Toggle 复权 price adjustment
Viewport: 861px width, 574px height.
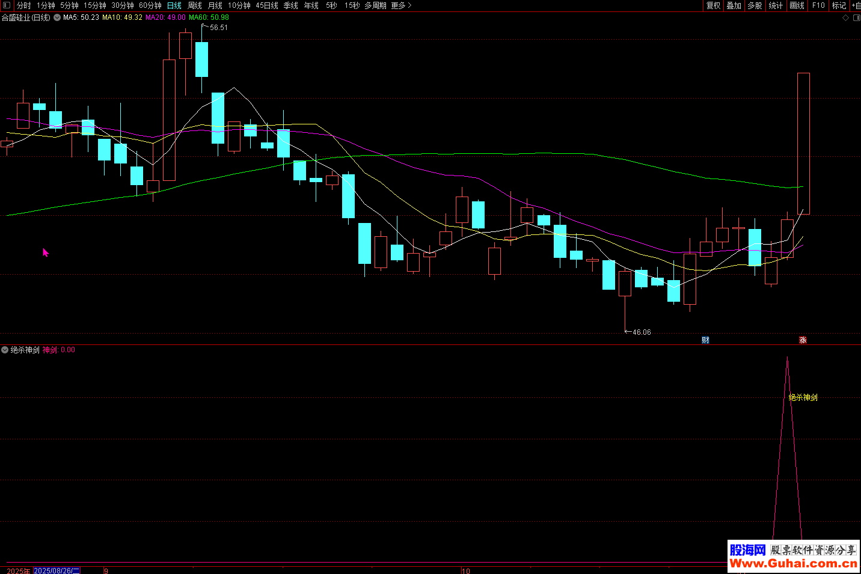click(713, 5)
